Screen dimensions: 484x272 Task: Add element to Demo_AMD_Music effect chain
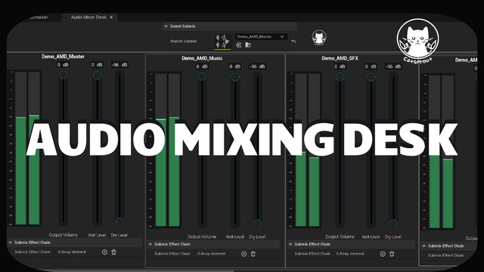(x=244, y=254)
